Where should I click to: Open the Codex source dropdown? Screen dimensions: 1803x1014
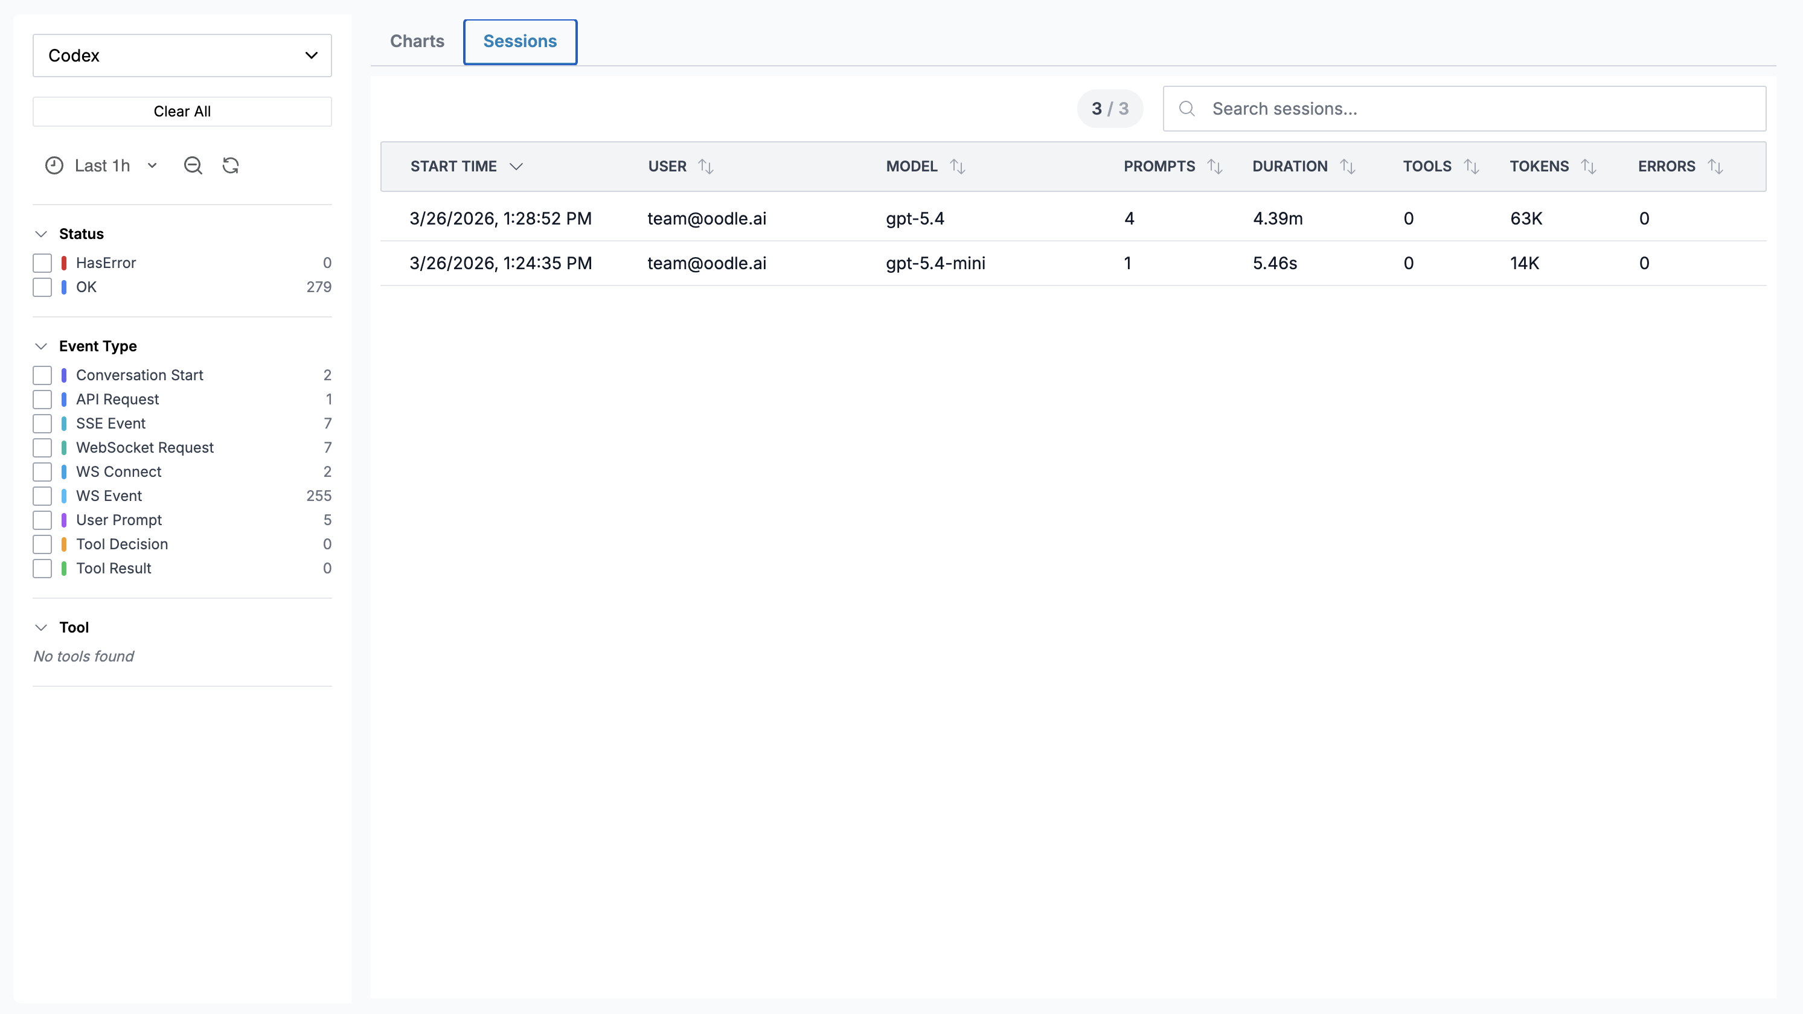tap(182, 56)
